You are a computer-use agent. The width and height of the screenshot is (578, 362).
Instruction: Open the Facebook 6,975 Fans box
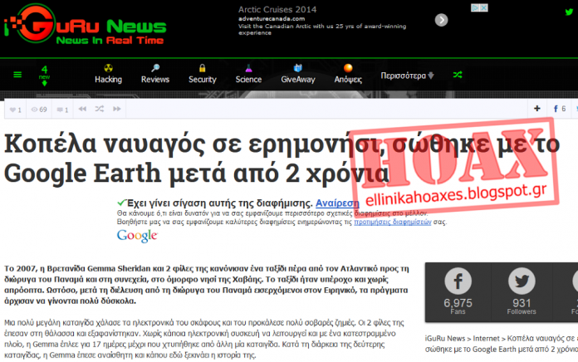pos(458,291)
